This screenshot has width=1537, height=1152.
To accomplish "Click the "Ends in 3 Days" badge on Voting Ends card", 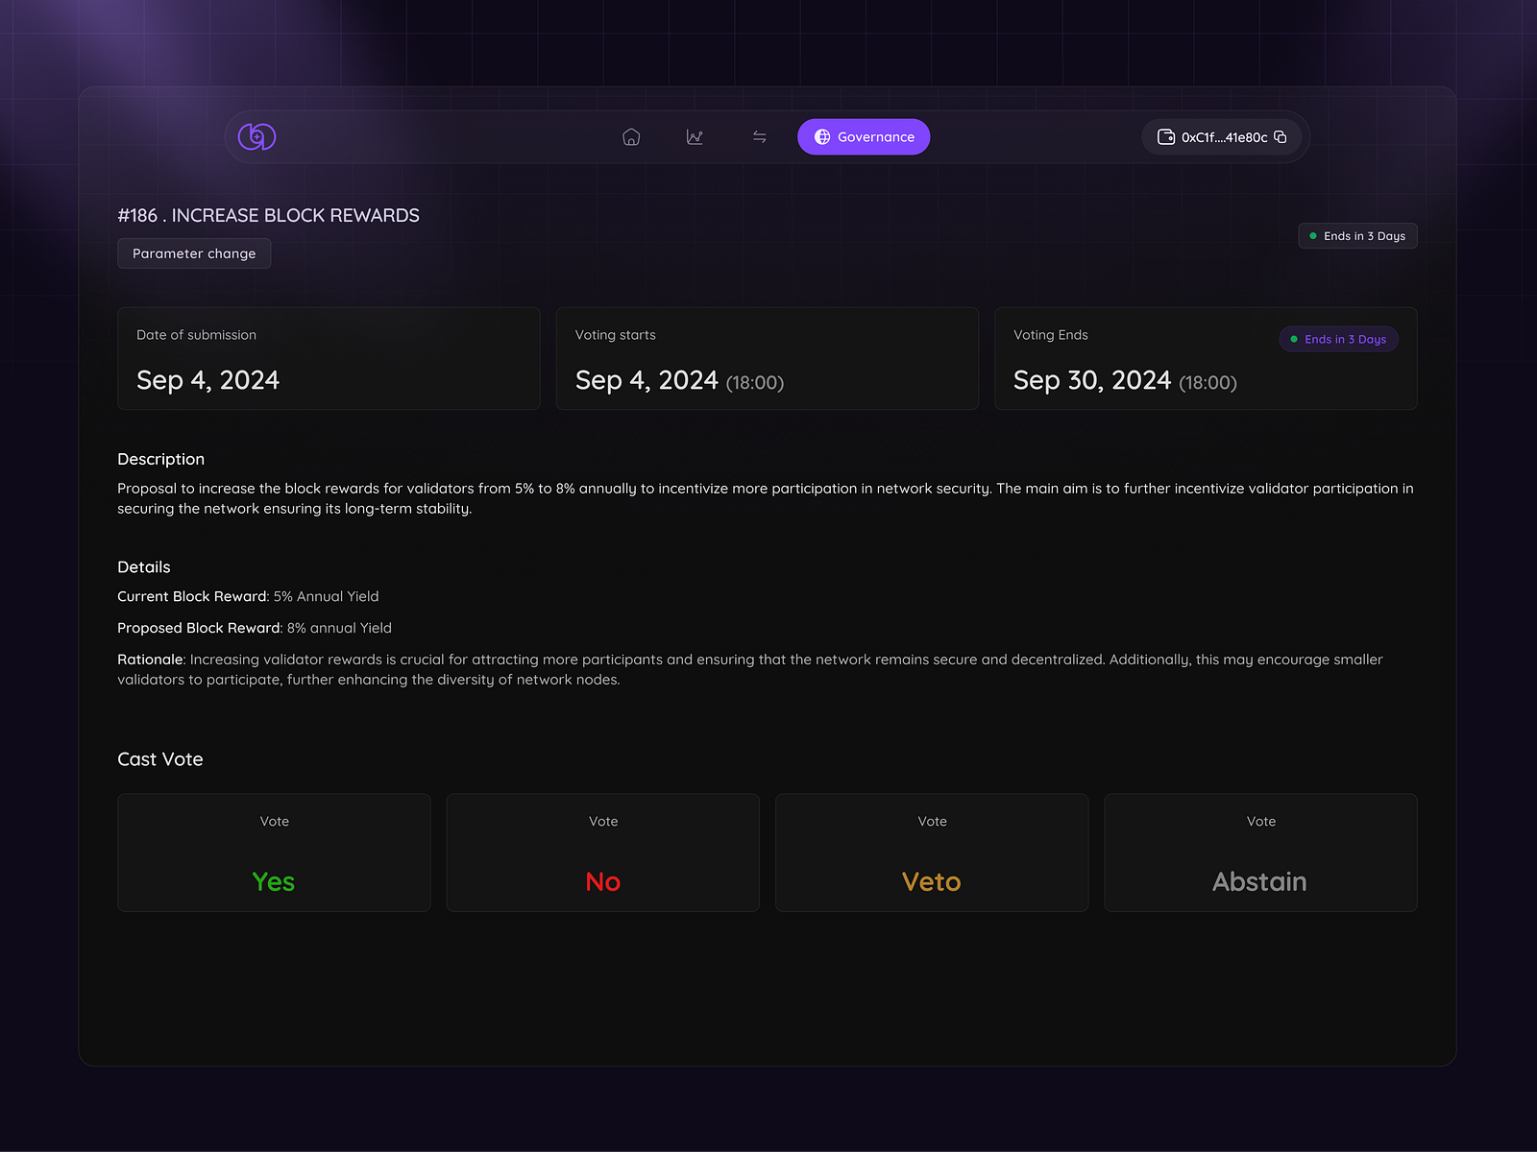I will (1338, 339).
